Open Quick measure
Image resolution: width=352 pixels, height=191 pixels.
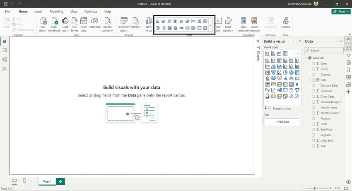(254, 24)
